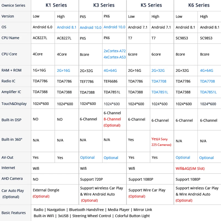
Task: Click the Yes(4 Sony 225 Cameras) cell
Action: point(161,142)
